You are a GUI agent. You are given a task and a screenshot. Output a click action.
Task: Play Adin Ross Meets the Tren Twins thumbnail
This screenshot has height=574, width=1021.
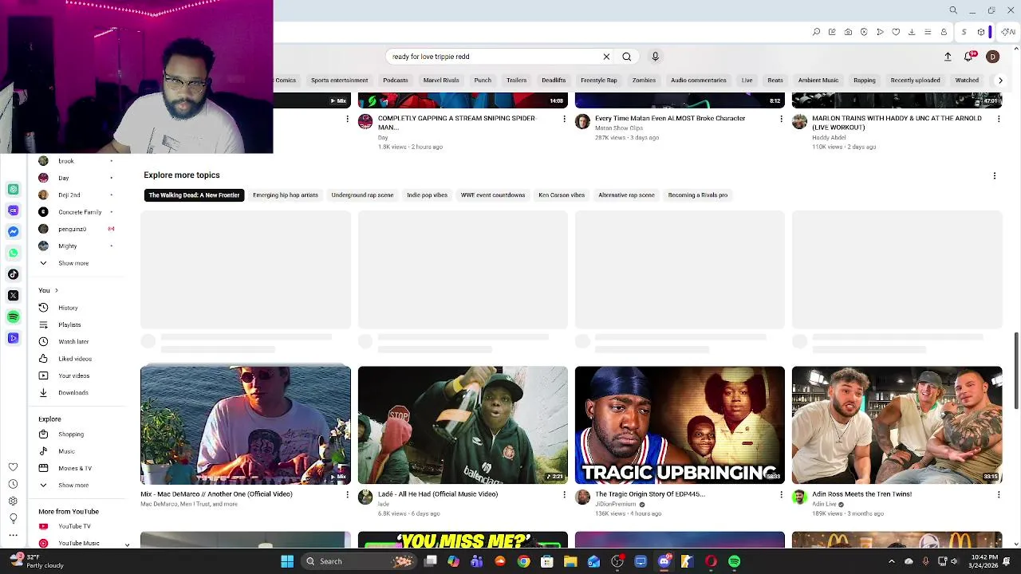(x=897, y=425)
